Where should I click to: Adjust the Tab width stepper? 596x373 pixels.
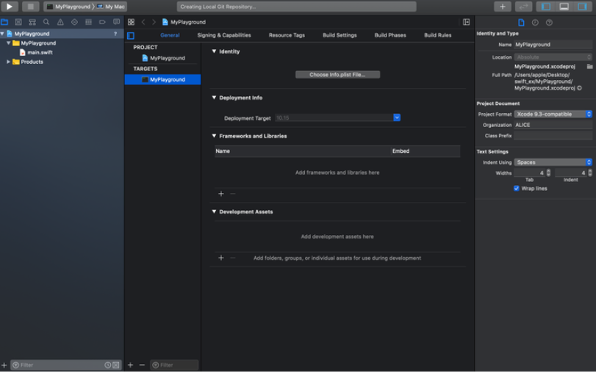tap(548, 173)
